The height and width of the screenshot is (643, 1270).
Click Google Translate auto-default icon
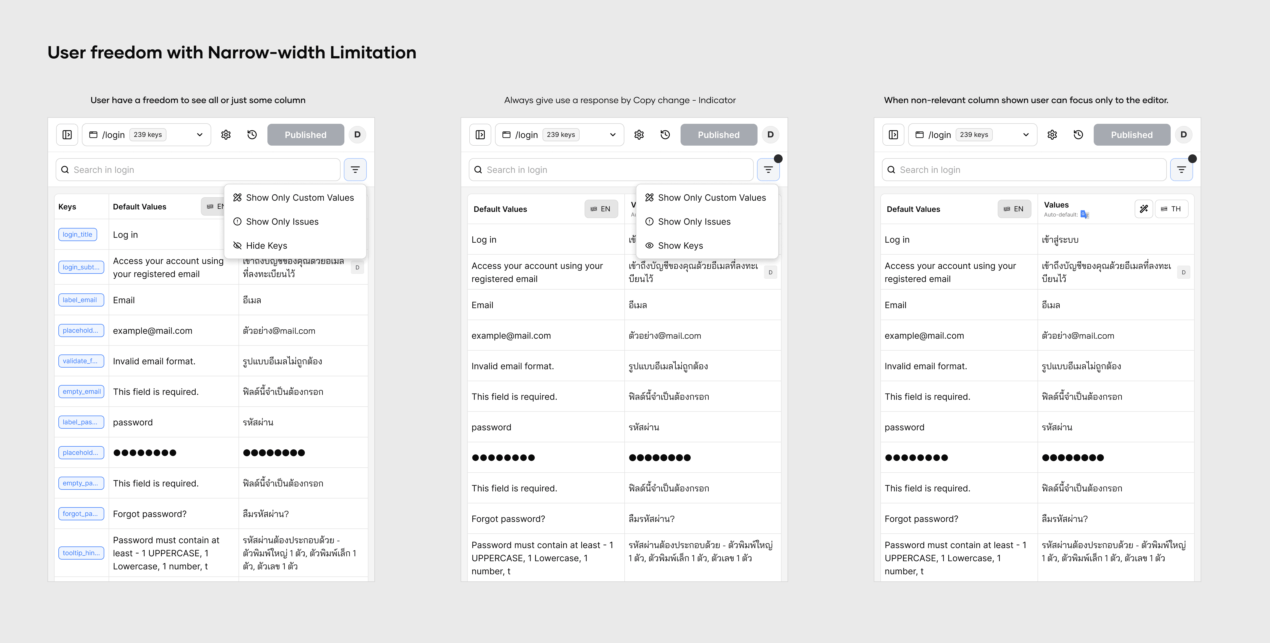tap(1084, 214)
